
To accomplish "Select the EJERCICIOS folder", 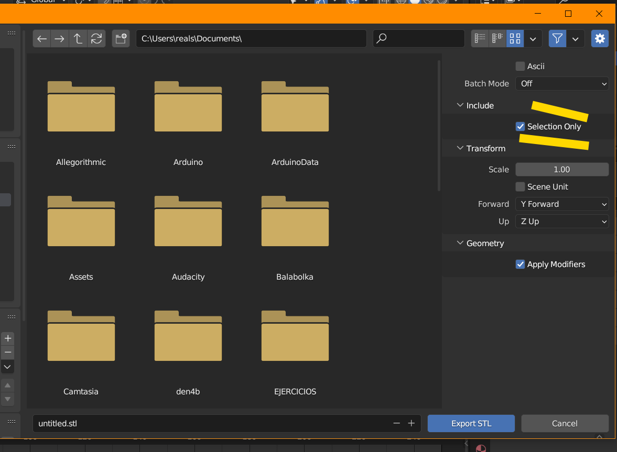I will pyautogui.click(x=295, y=336).
